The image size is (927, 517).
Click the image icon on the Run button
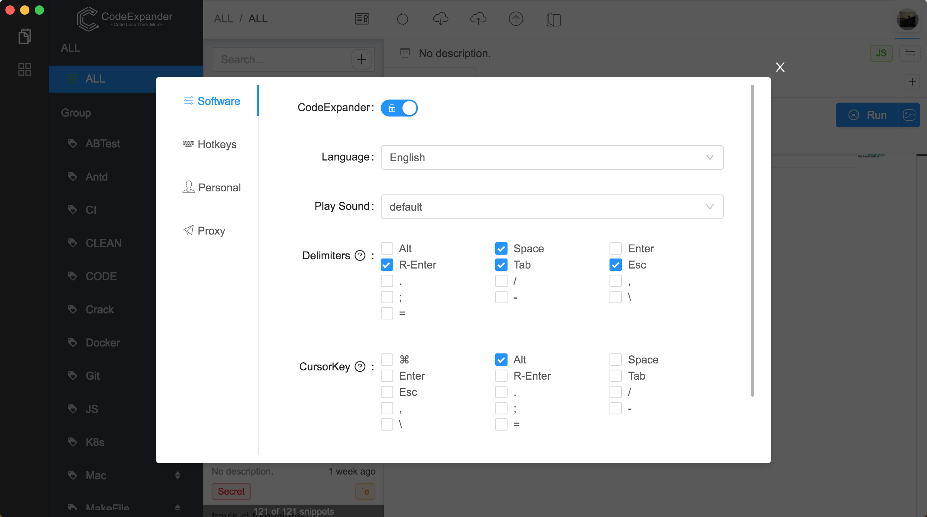point(910,115)
